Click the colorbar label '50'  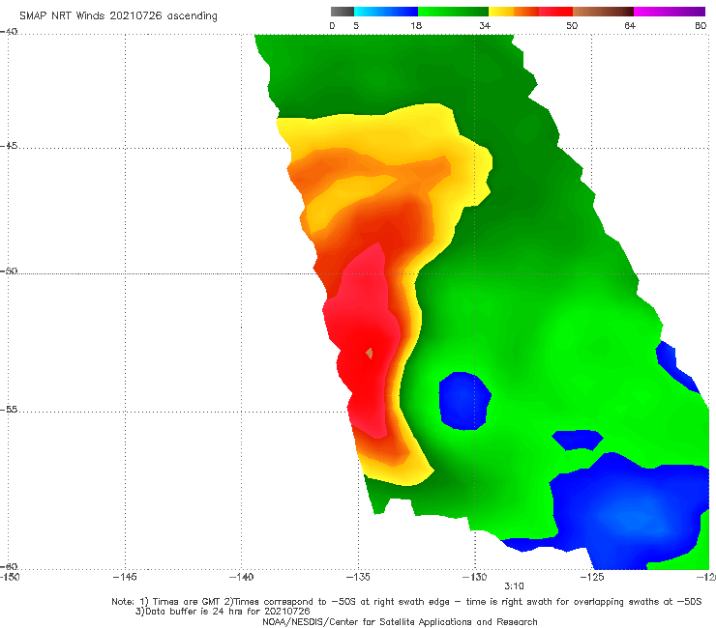pyautogui.click(x=572, y=25)
